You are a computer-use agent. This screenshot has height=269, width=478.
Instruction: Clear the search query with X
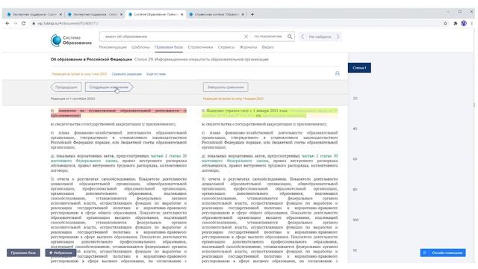(x=246, y=37)
